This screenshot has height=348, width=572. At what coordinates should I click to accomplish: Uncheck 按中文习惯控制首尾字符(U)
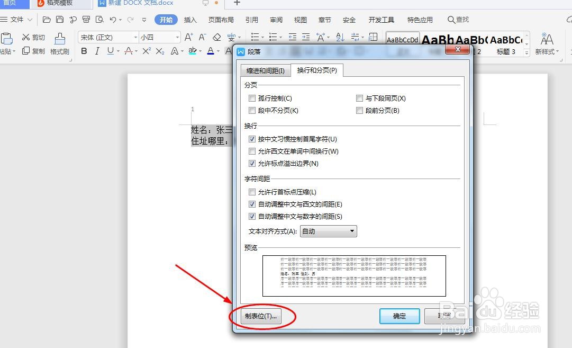tap(252, 139)
